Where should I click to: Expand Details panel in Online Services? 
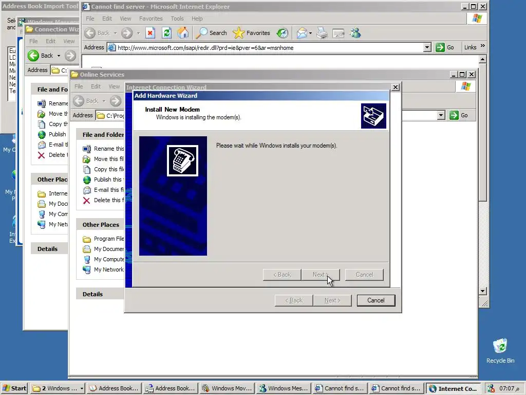[x=100, y=294]
